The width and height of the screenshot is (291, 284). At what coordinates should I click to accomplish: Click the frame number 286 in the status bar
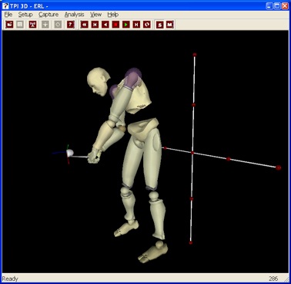[x=273, y=279]
